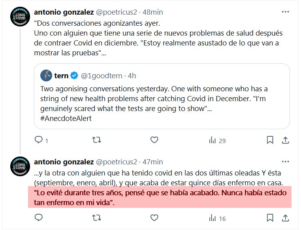301x230 pixels.
Task: Share the first tweet
Action: (284, 140)
